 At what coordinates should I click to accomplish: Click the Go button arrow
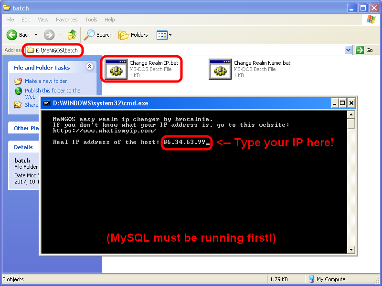coord(360,50)
